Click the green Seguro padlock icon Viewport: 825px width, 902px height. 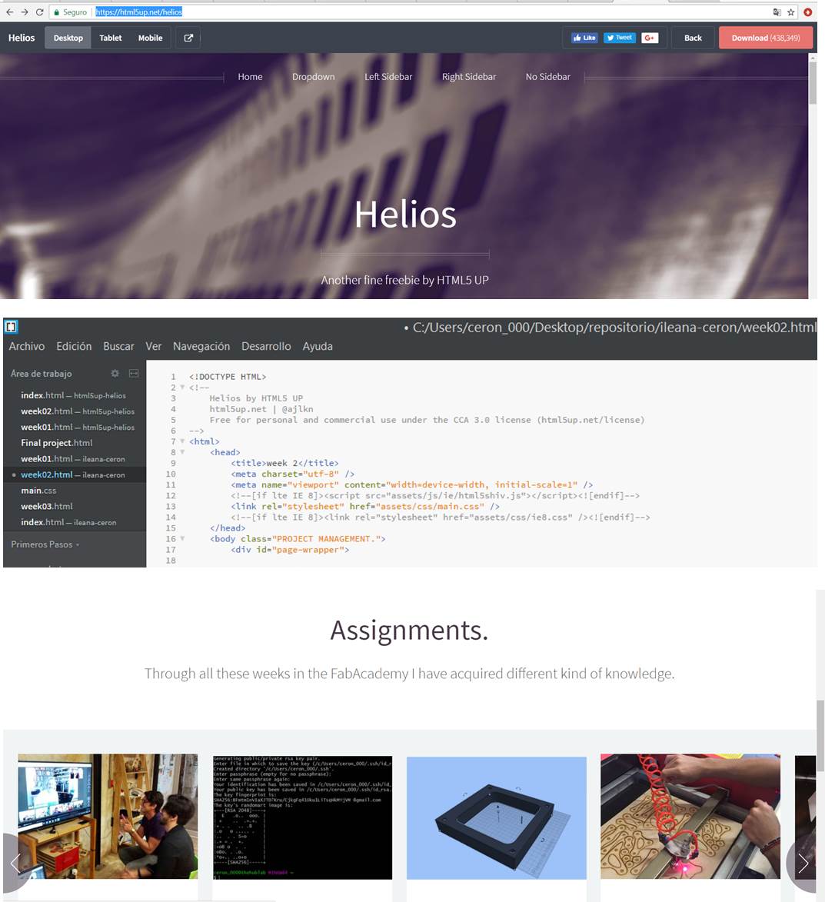click(x=56, y=12)
